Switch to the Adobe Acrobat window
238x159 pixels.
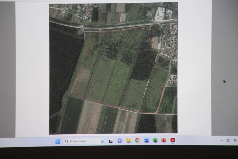(173, 140)
